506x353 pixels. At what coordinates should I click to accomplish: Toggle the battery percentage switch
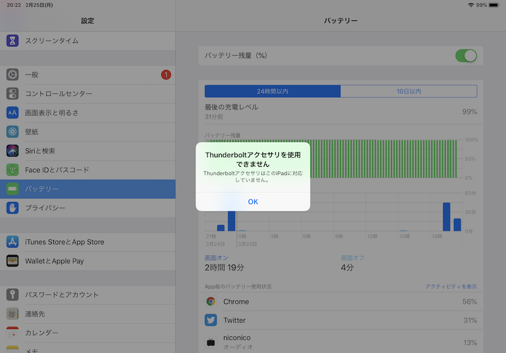[466, 56]
